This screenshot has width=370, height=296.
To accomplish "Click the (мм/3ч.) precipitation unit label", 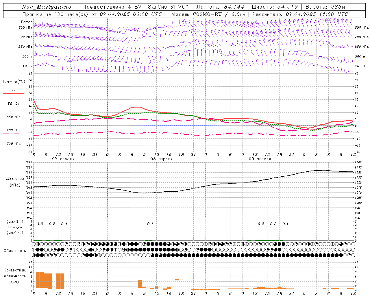I will pos(15,222).
